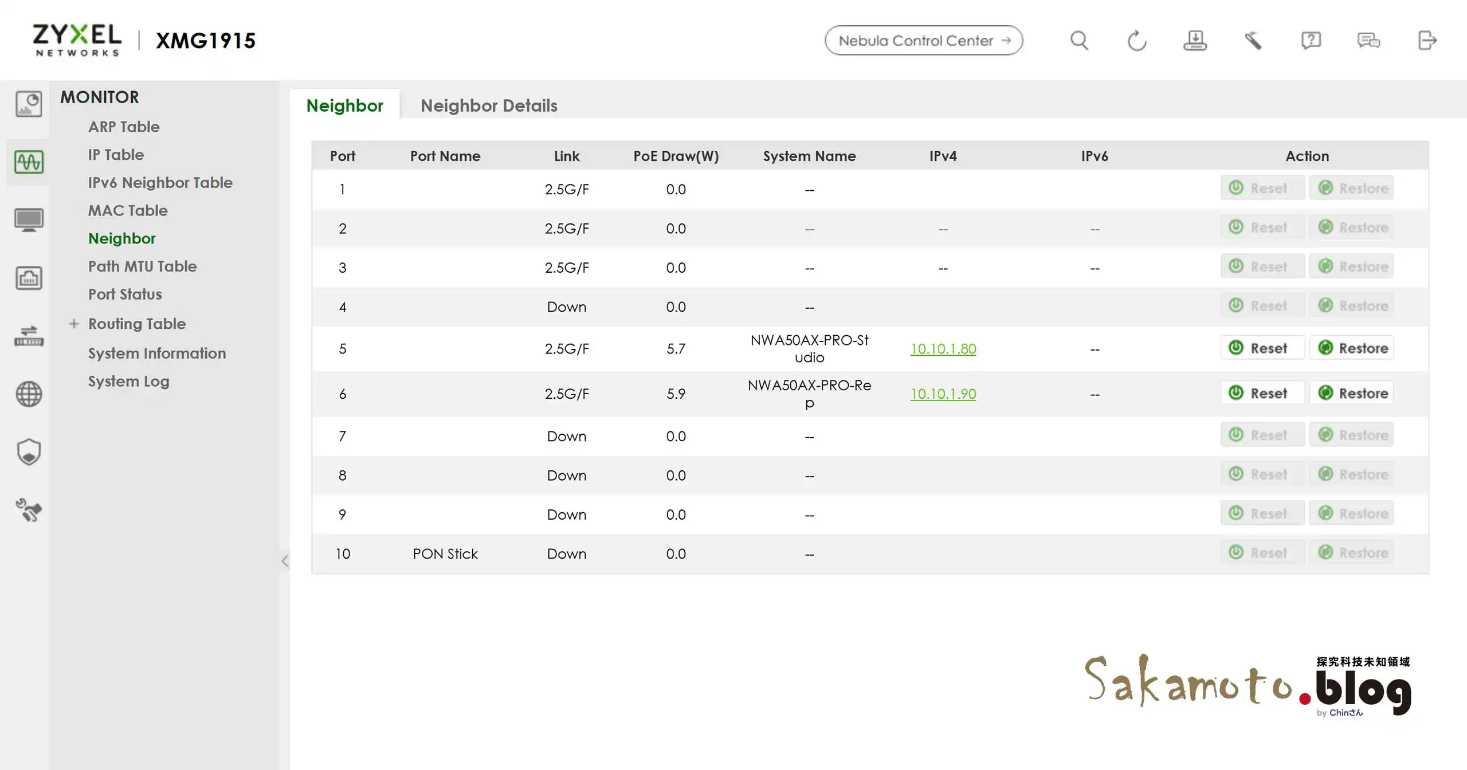The image size is (1467, 770).
Task: Open the forum/chat icon in header
Action: pos(1368,41)
